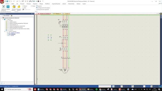Open the file Explorer taskbar item

pos(91,89)
